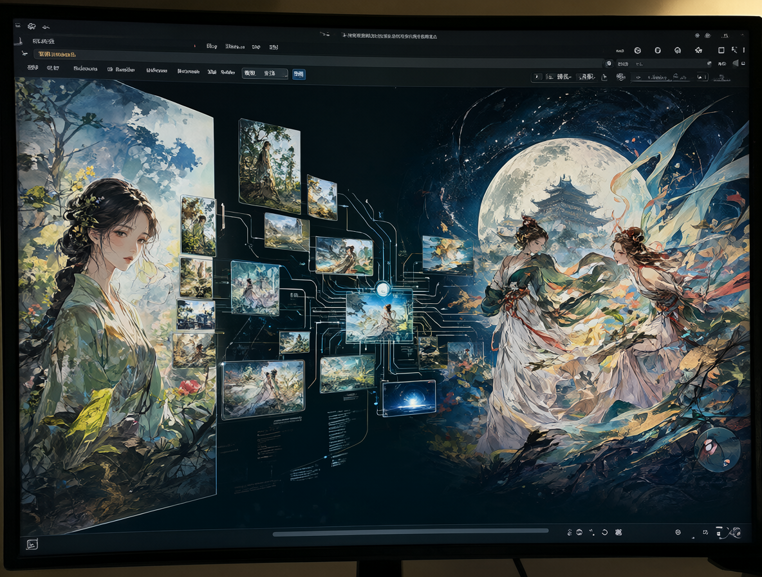The image size is (762, 577).
Task: Click the globe icon in bottom status bar
Action: coord(579,533)
